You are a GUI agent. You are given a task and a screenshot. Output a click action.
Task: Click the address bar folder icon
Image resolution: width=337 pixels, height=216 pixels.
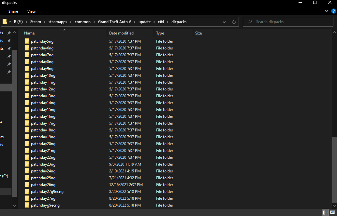[x=5, y=22]
